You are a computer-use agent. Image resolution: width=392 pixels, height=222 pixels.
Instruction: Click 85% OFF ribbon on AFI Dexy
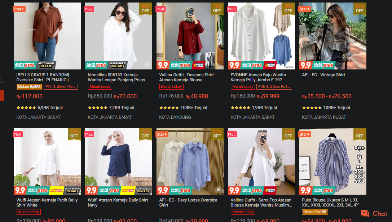(217, 134)
